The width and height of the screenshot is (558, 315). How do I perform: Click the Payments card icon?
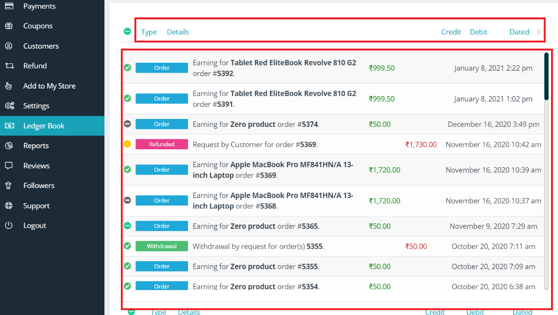(9, 6)
